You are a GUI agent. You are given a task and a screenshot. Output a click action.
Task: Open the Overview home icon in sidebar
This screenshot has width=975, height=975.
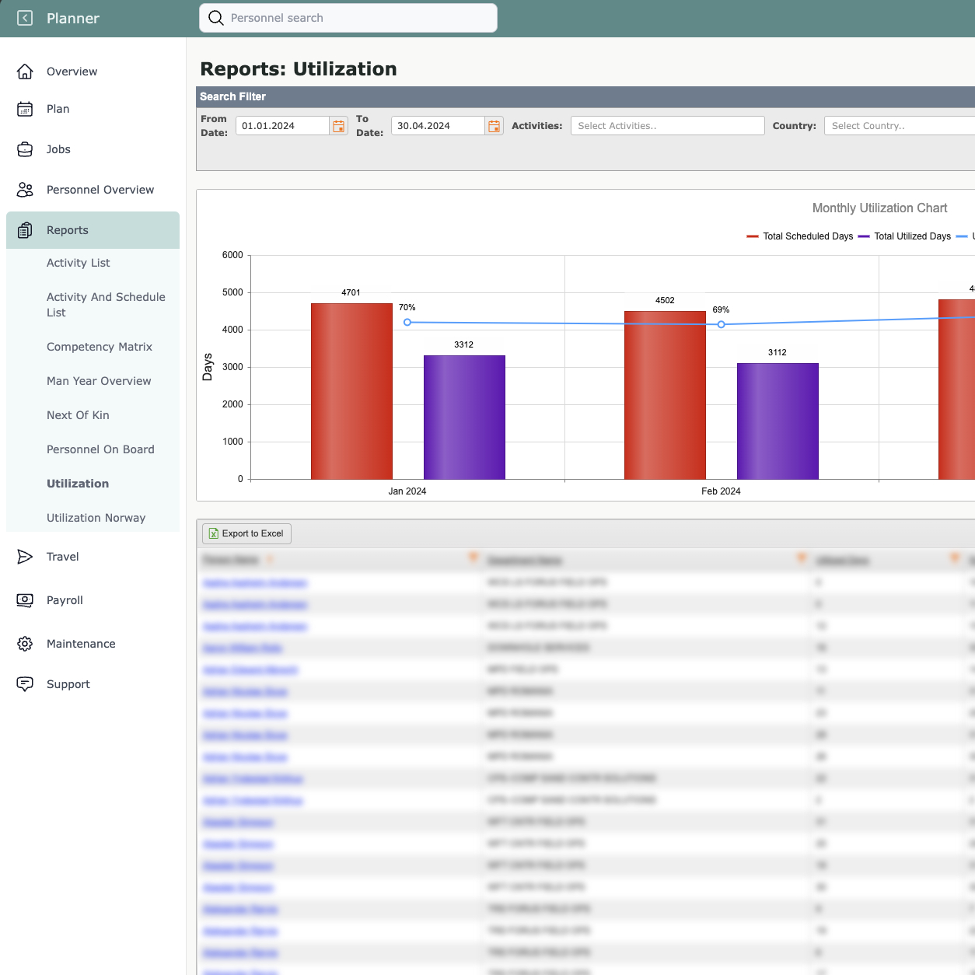pyautogui.click(x=25, y=71)
